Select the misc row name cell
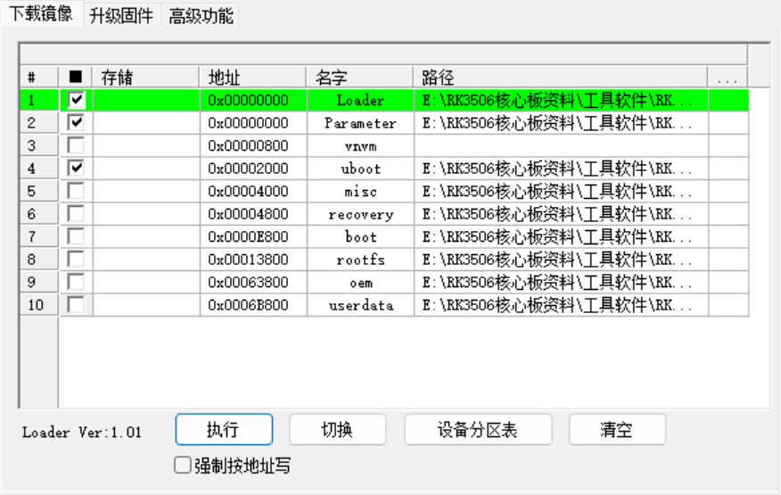781x495 pixels. click(360, 192)
